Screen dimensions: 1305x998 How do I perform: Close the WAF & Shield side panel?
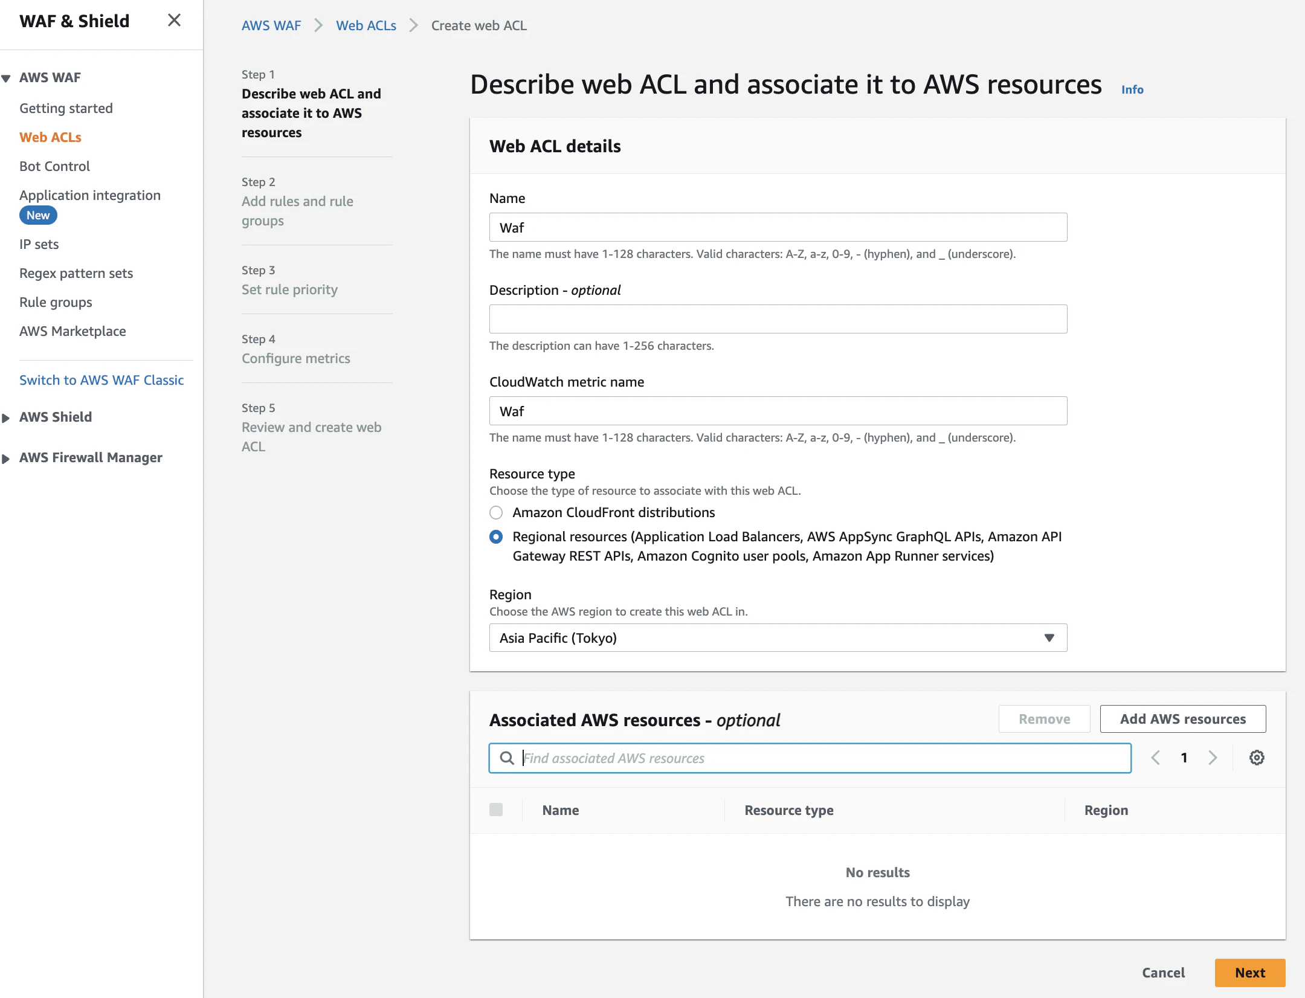pyautogui.click(x=174, y=21)
